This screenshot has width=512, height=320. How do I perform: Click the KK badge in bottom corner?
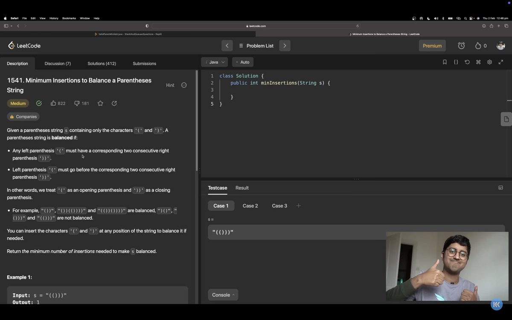click(496, 305)
